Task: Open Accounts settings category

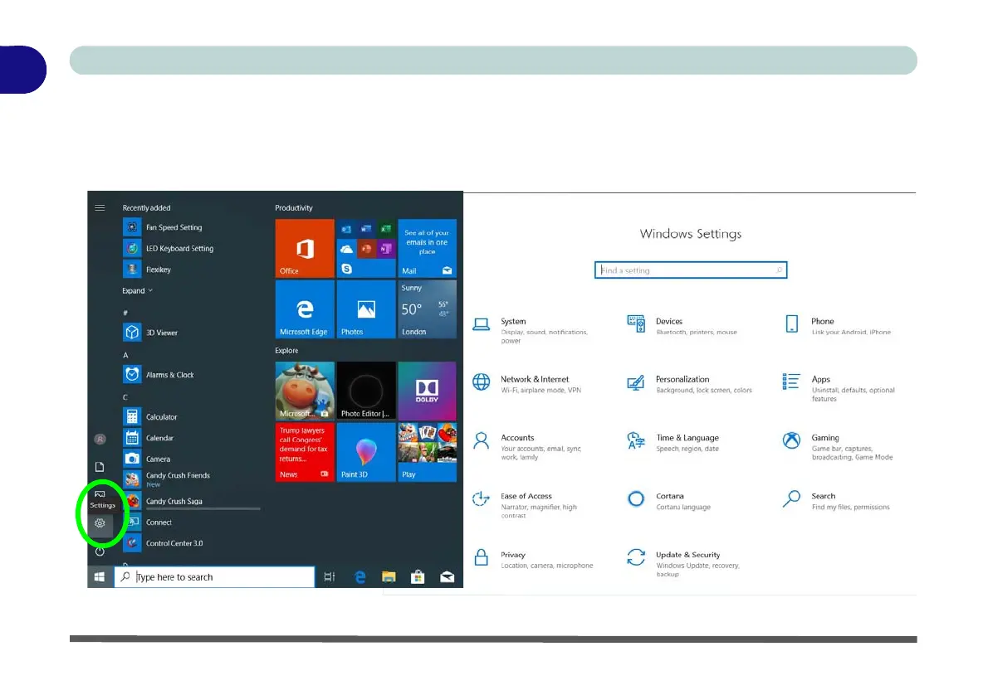Action: [527, 446]
